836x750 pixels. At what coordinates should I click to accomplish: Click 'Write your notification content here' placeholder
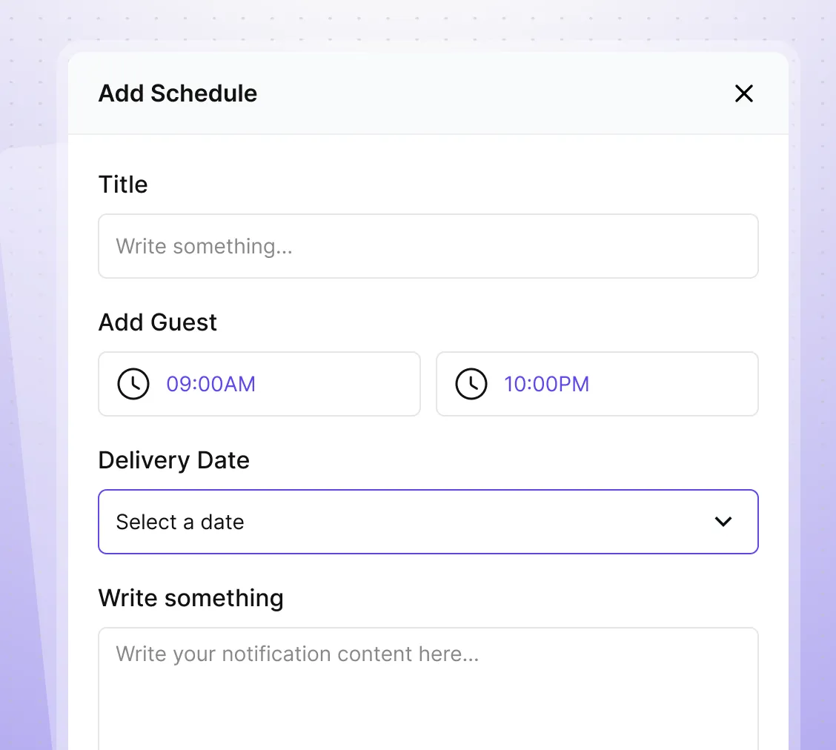[x=297, y=654]
